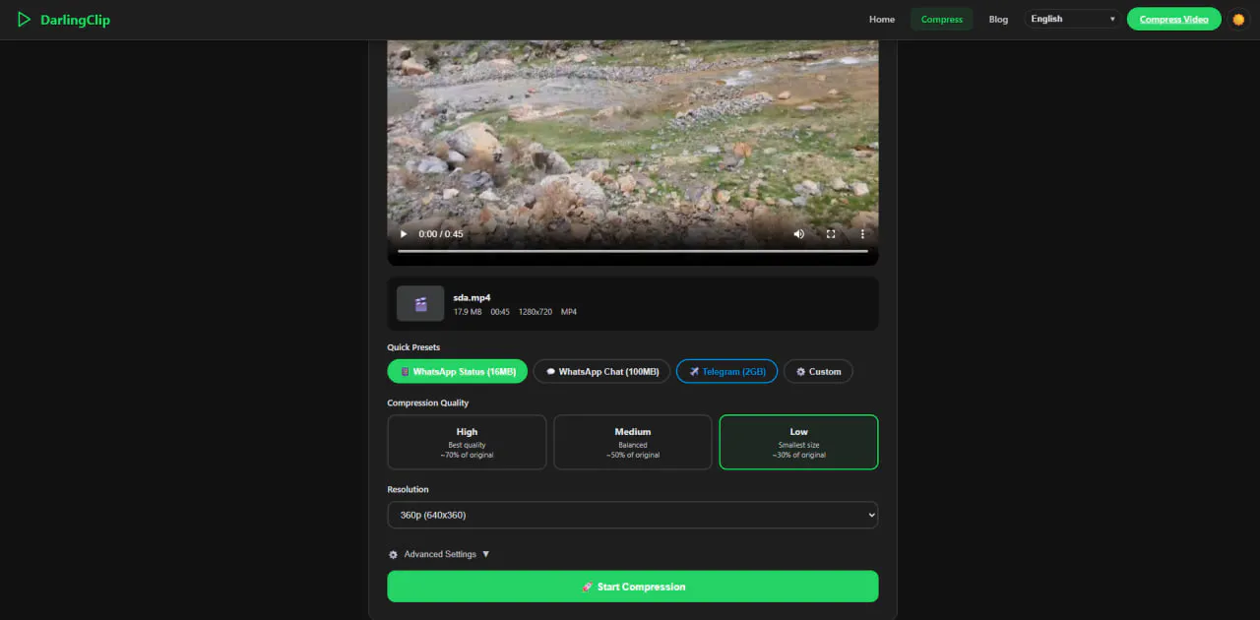This screenshot has height=620, width=1260.
Task: Mute the video with the speaker icon
Action: [x=798, y=234]
